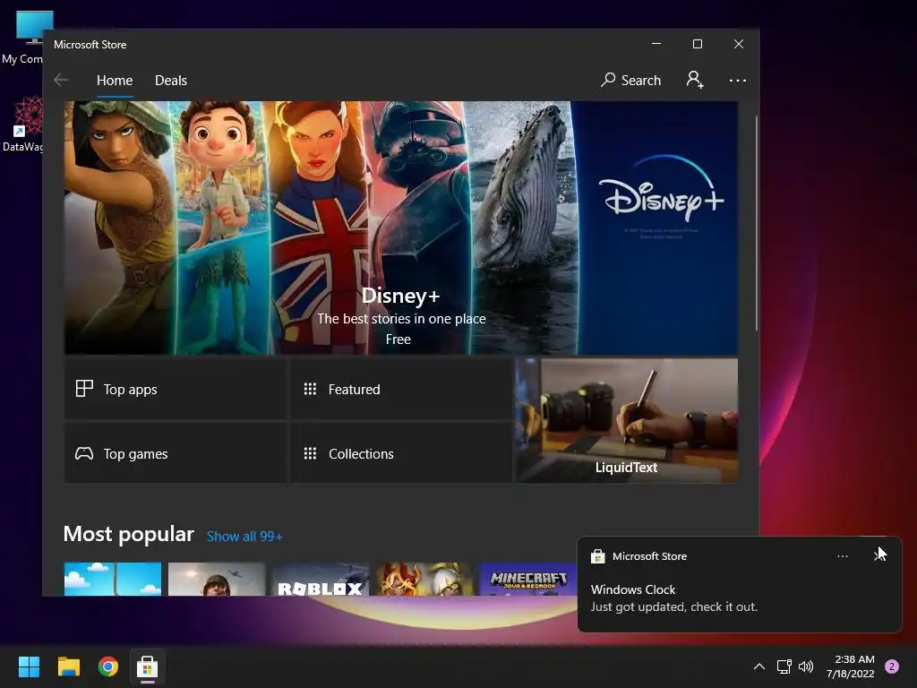Image resolution: width=917 pixels, height=688 pixels.
Task: Open the Top games category
Action: [x=176, y=453]
